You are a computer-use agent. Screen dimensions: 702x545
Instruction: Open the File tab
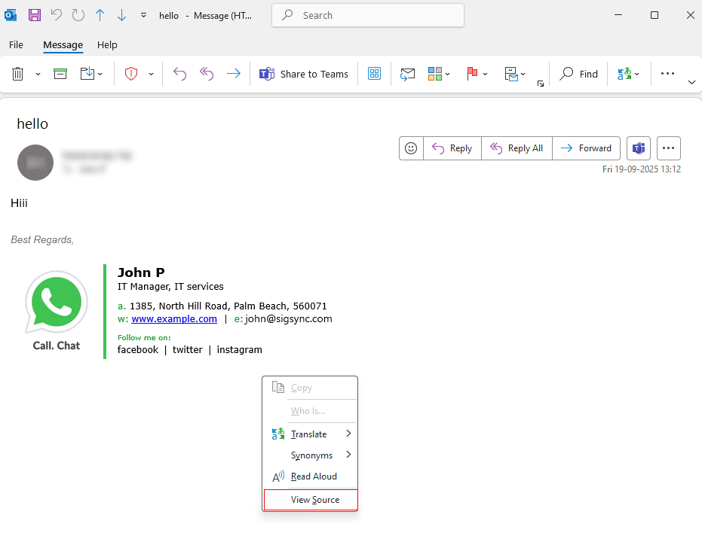click(x=16, y=45)
